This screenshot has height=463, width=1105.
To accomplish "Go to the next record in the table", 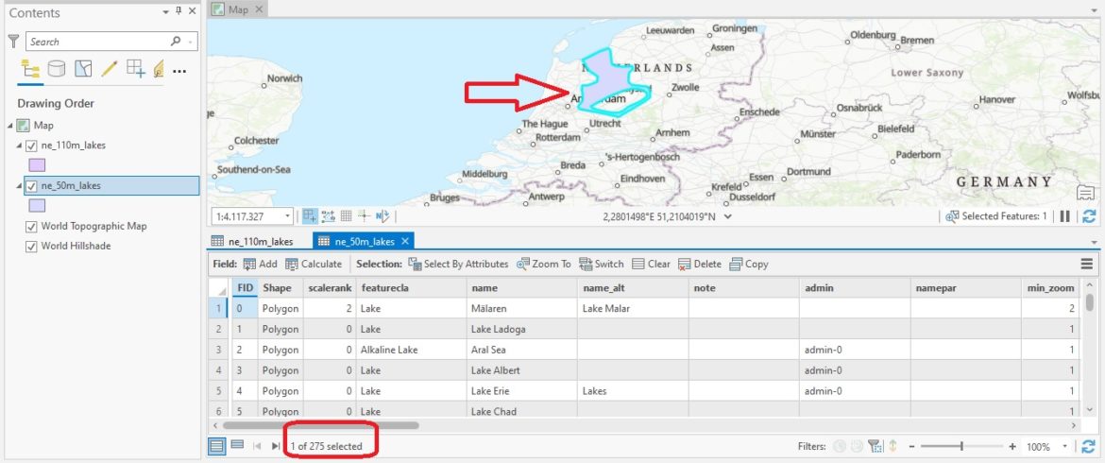I will coord(276,446).
